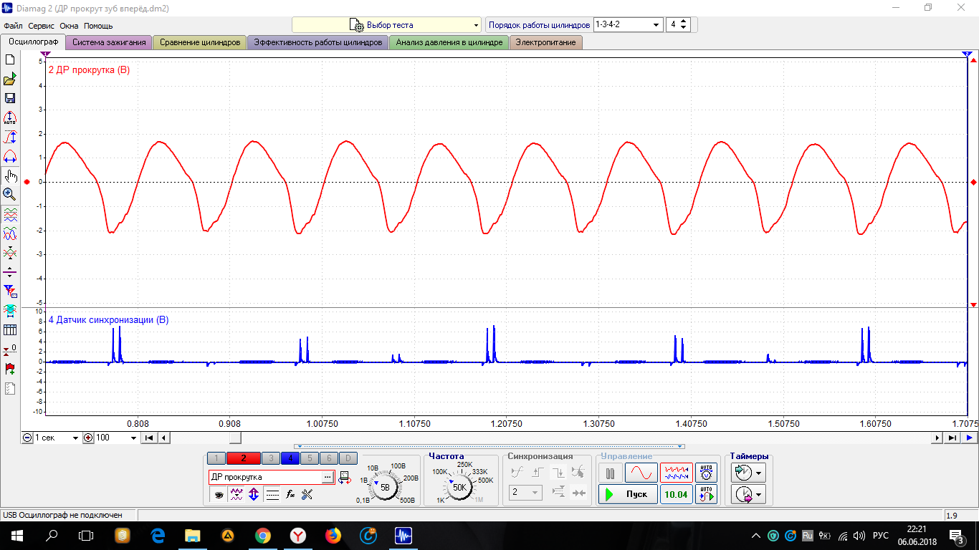Viewport: 979px width, 550px height.
Task: Increase the cylinder count stepper
Action: point(684,21)
